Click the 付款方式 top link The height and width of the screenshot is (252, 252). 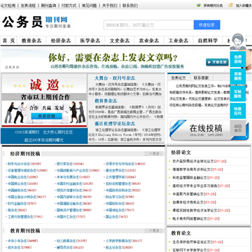69,6
